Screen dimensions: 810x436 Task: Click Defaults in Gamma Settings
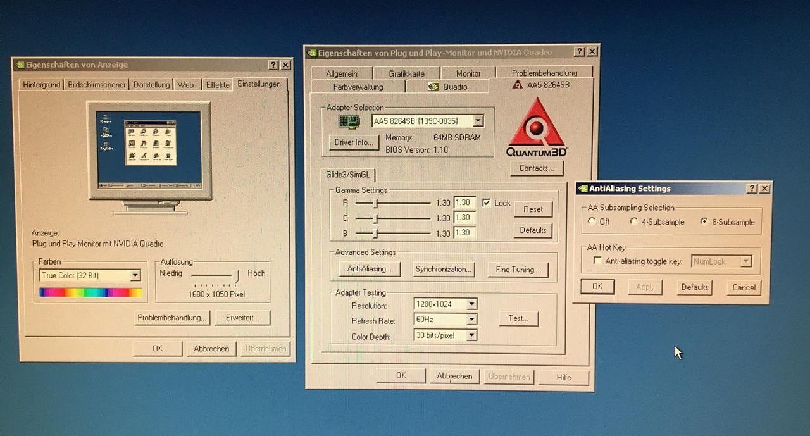pos(533,230)
